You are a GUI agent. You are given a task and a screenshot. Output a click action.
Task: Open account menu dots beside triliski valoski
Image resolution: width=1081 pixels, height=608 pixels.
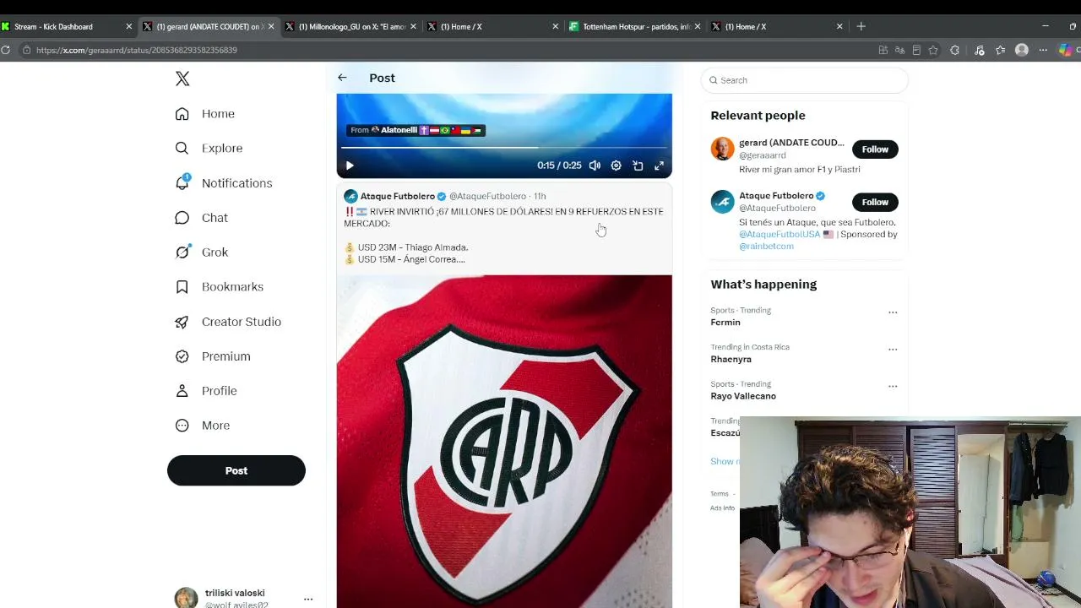[x=308, y=599]
